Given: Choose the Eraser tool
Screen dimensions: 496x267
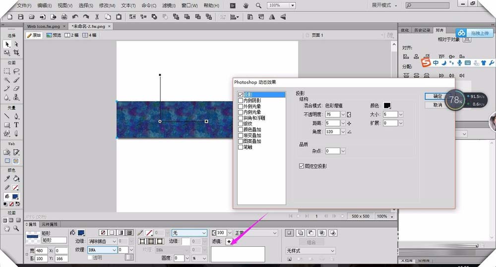Looking at the screenshot, I should [x=16, y=89].
